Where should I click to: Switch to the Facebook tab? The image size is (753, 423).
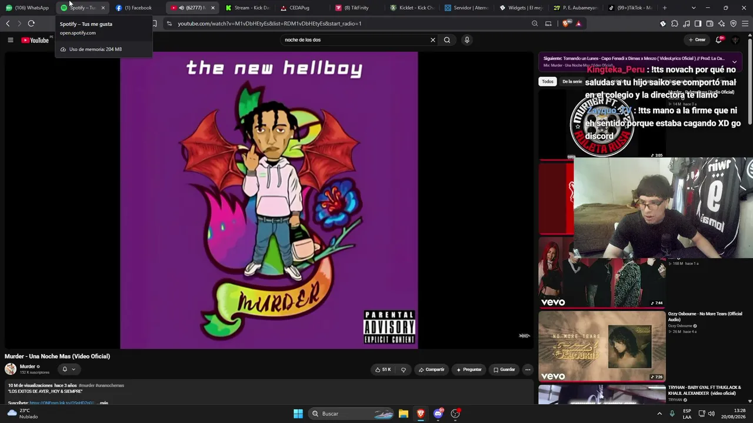point(138,8)
